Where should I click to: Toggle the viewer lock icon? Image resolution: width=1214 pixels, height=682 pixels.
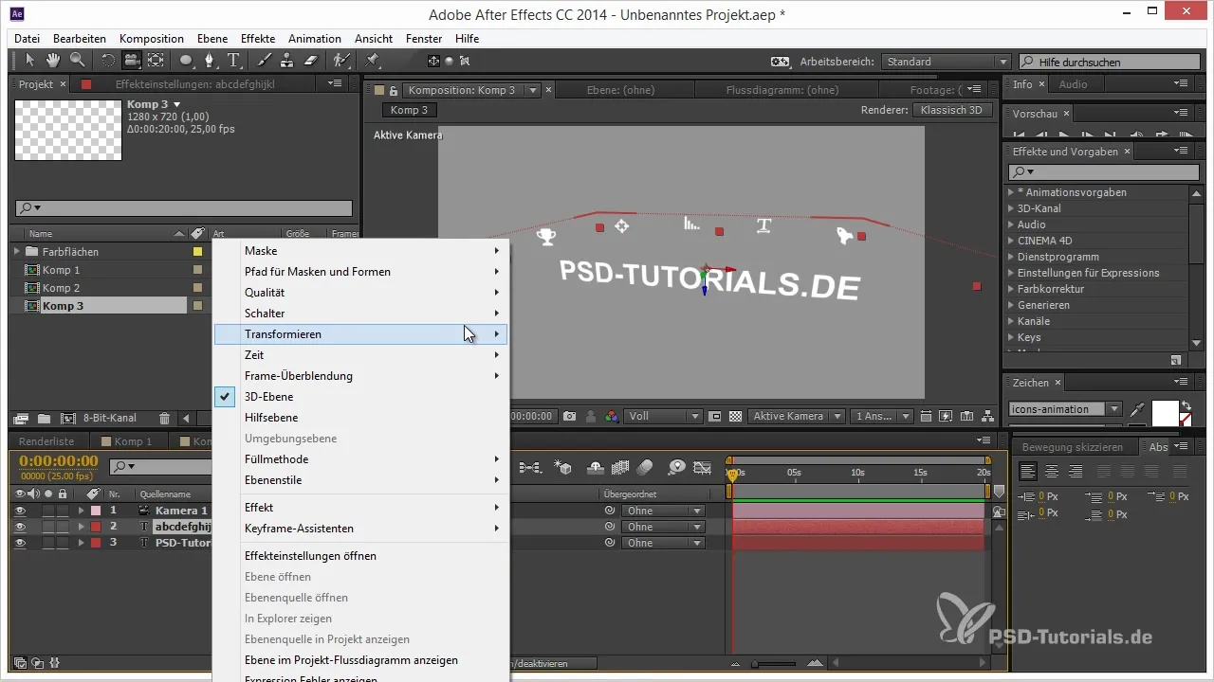tap(395, 91)
